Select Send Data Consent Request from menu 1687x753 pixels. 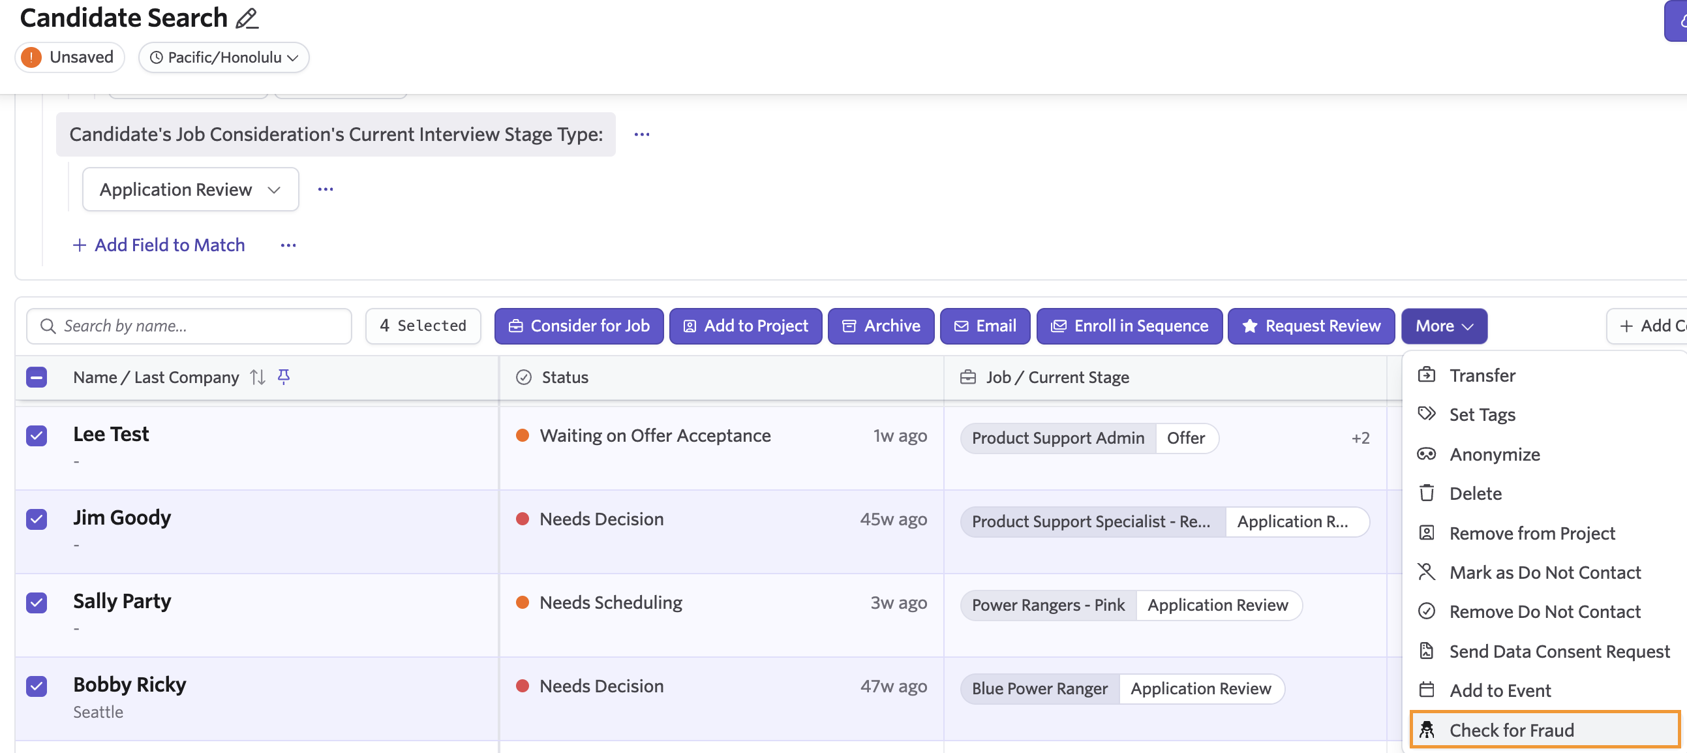point(1558,651)
